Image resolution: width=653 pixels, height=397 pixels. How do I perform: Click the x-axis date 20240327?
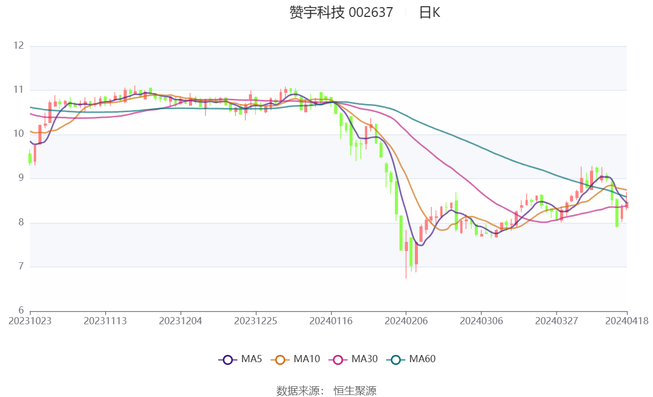tap(557, 321)
